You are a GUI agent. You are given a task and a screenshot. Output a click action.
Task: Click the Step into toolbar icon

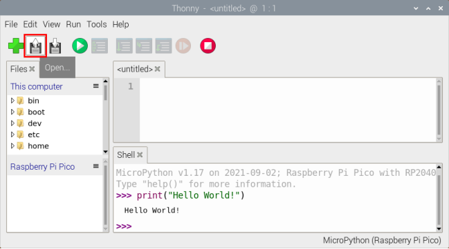coord(144,46)
